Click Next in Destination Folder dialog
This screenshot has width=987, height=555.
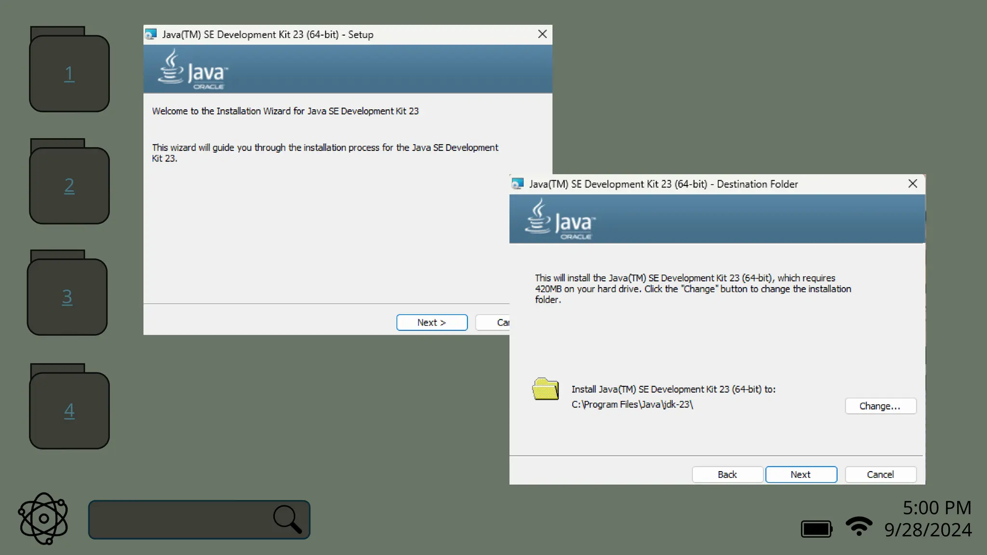point(801,474)
